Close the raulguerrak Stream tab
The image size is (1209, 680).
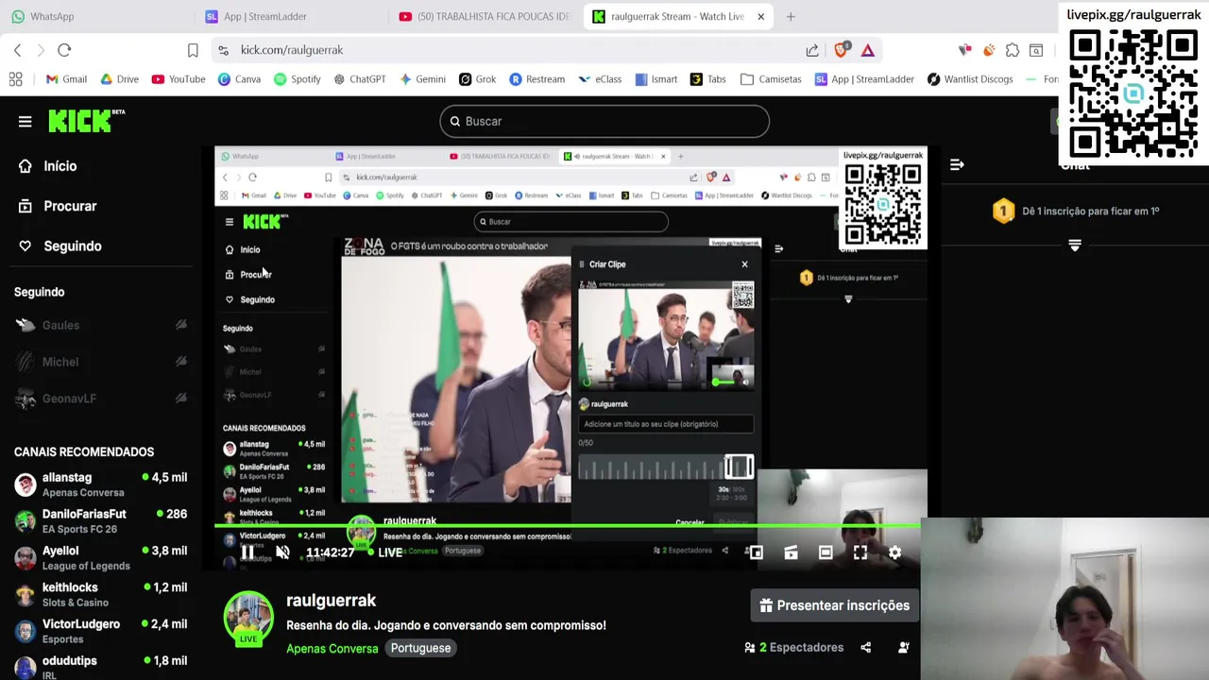point(760,16)
